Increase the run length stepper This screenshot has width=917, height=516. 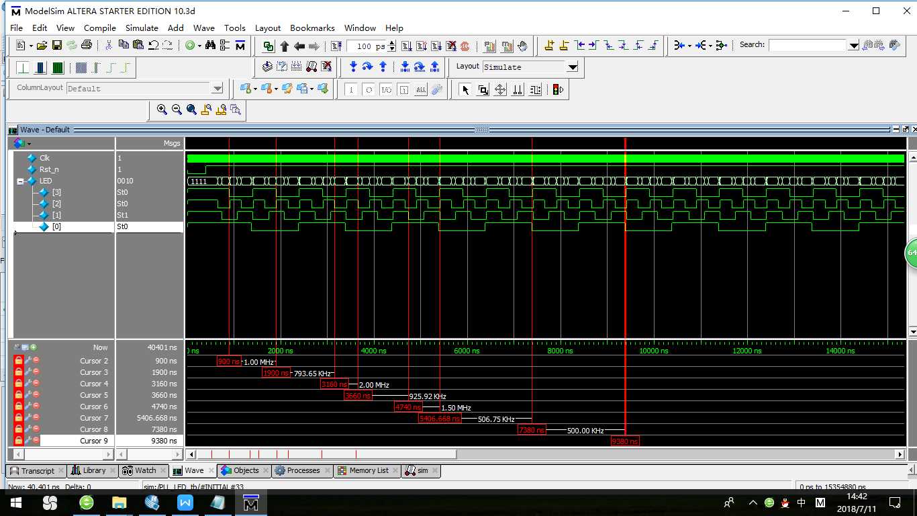coord(392,43)
